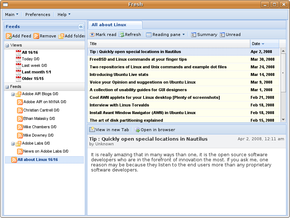Click the Mark read eye icon

(92, 35)
